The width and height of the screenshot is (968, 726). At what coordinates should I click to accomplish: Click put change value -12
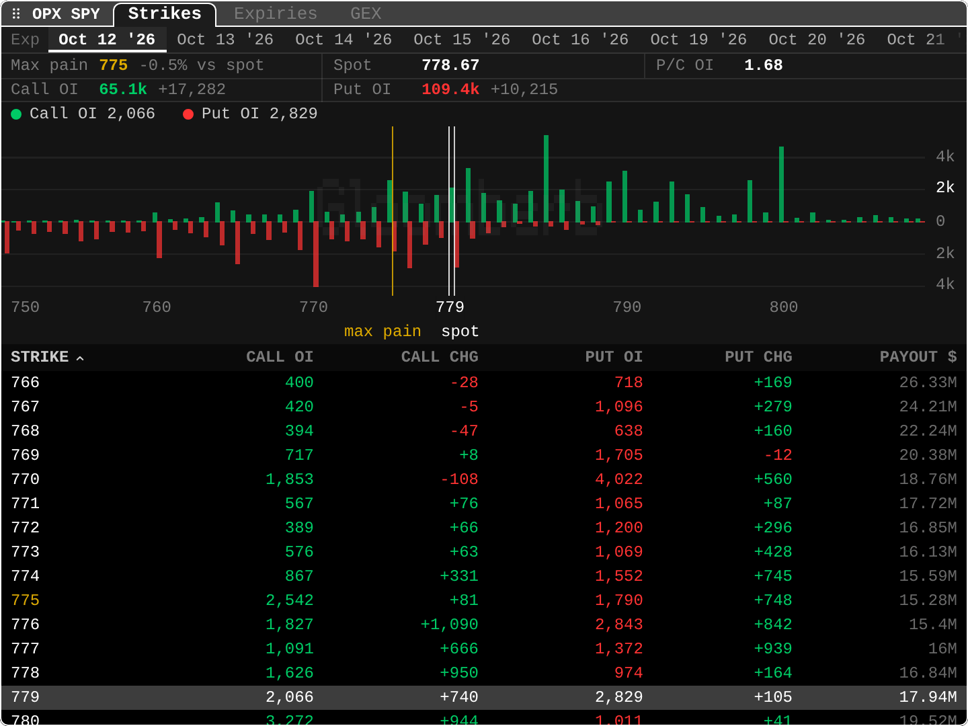point(778,455)
